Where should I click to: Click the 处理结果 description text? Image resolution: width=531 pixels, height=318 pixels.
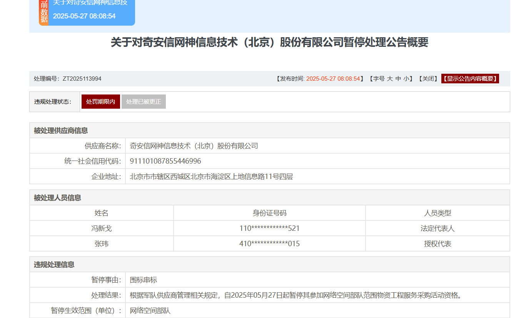pos(296,295)
